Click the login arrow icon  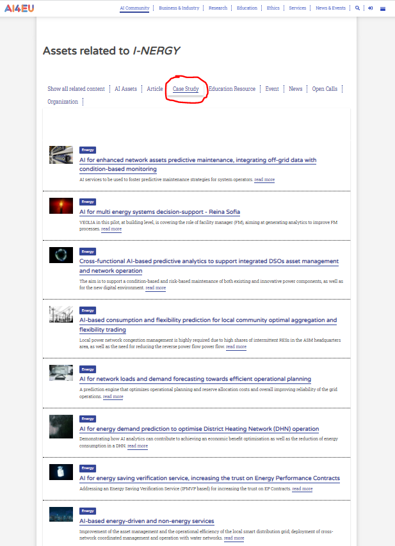370,8
